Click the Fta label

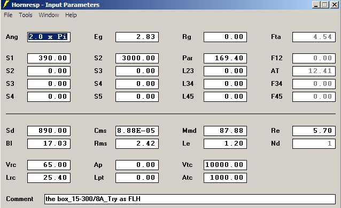(x=276, y=37)
